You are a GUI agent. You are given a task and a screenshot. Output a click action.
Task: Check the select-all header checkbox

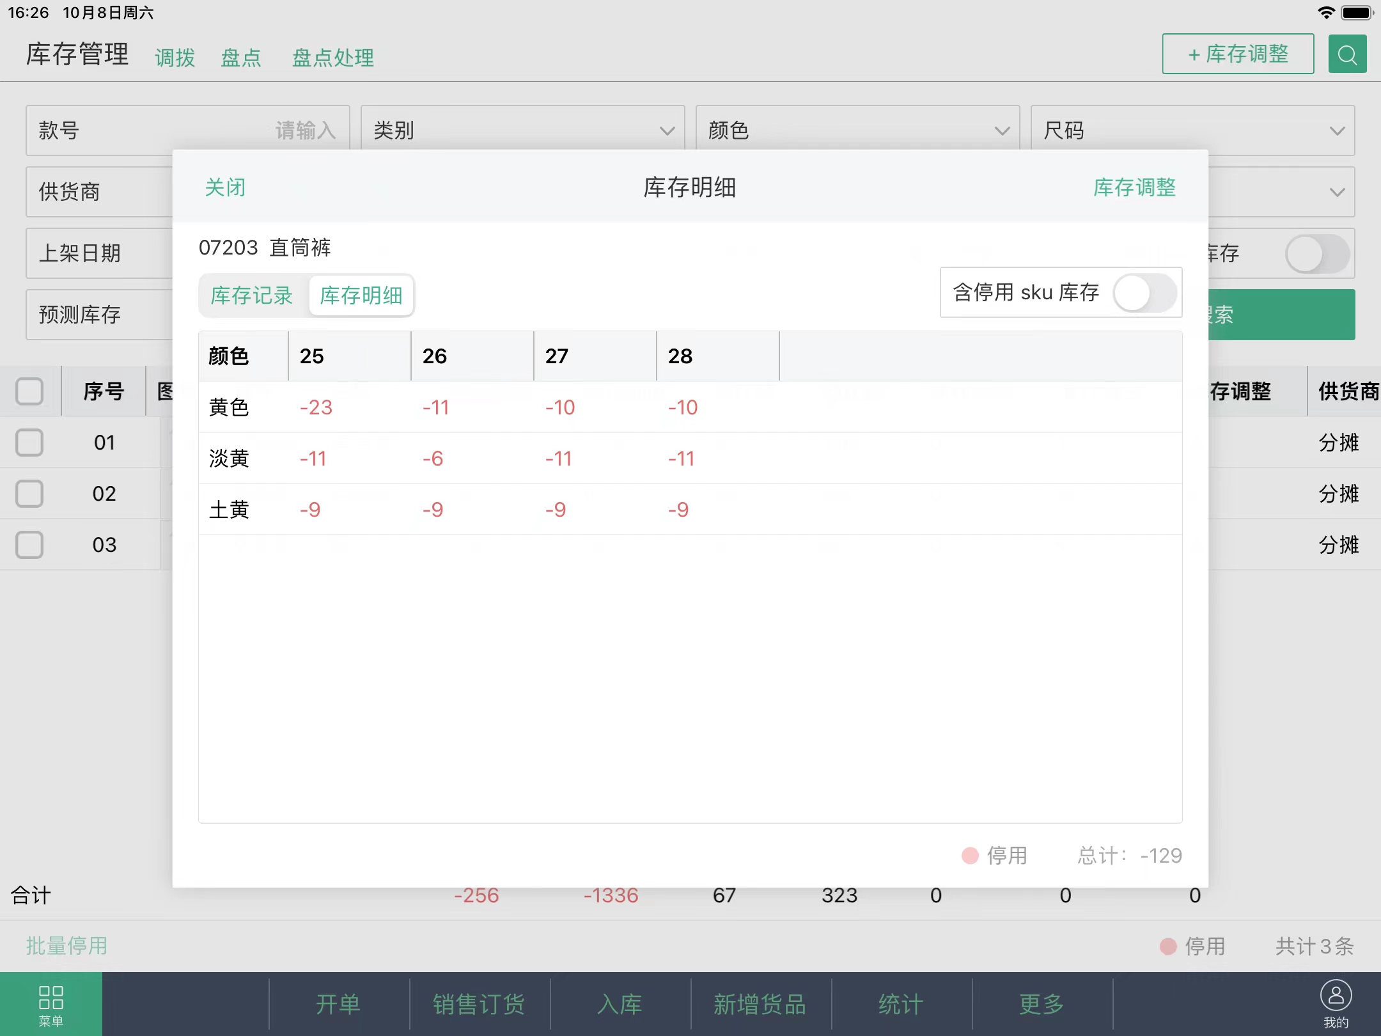coord(29,391)
